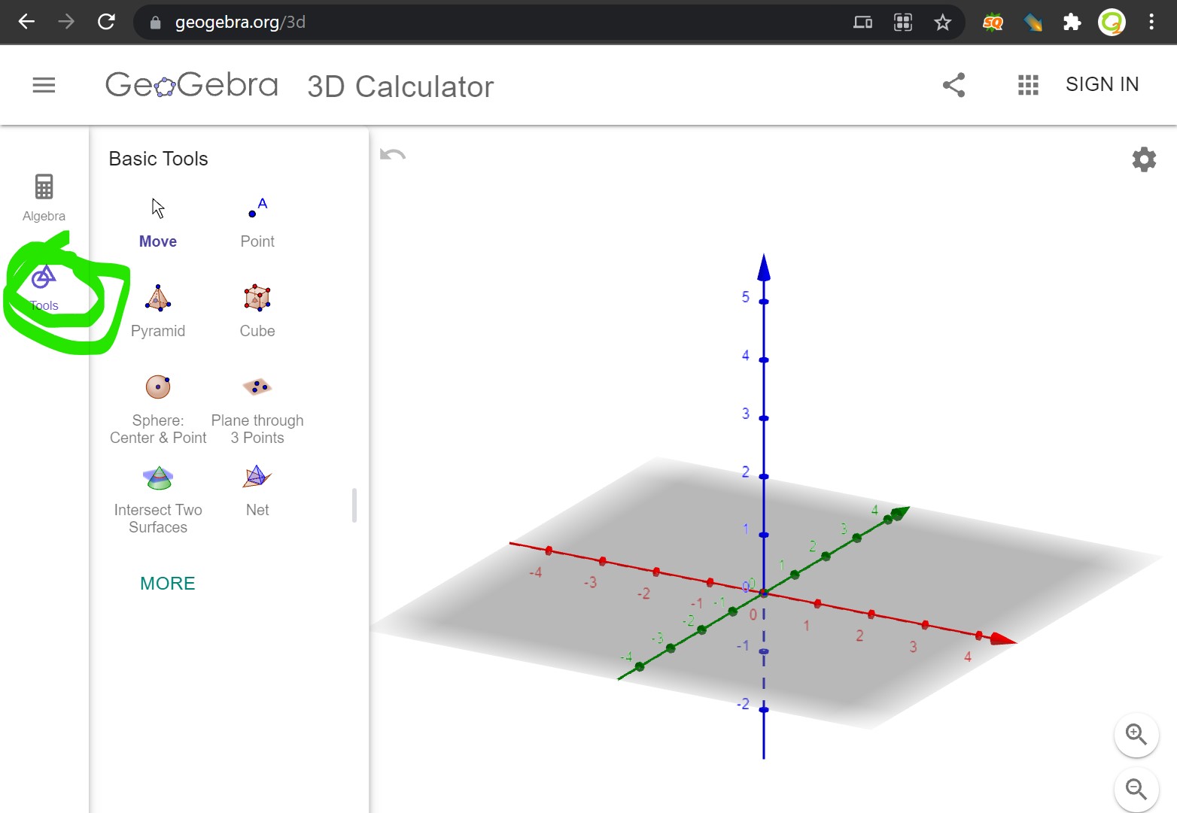
Task: Zoom in on the 3D view
Action: click(1136, 735)
